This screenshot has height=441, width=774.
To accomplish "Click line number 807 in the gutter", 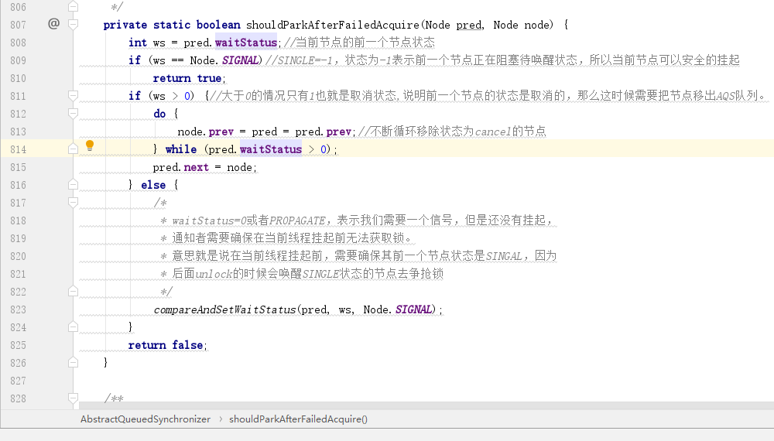I will 19,25.
